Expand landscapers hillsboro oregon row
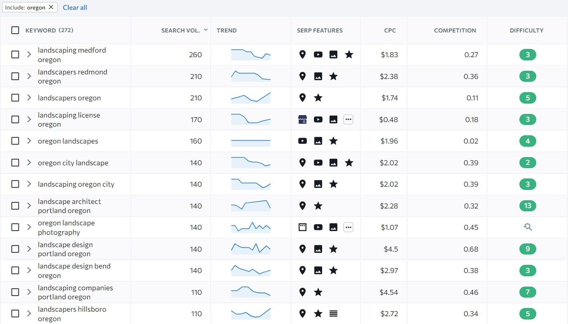The width and height of the screenshot is (568, 324). (29, 314)
